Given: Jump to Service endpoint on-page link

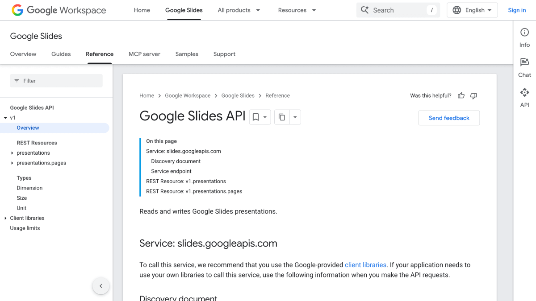Looking at the screenshot, I should 172,171.
